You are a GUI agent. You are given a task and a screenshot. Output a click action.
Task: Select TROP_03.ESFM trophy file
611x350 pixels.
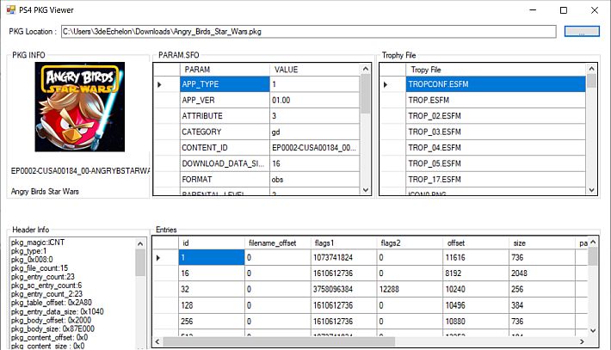pos(496,132)
